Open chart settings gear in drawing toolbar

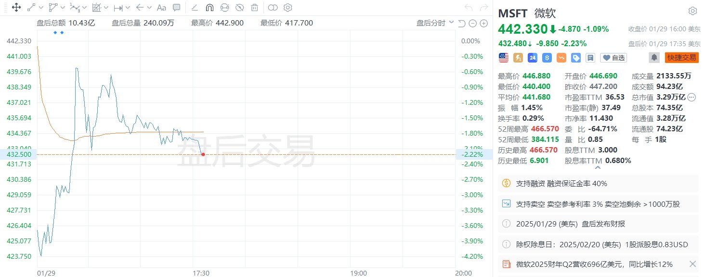pyautogui.click(x=288, y=7)
